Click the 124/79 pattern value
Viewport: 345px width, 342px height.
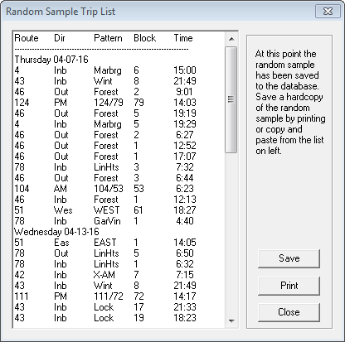tap(109, 103)
